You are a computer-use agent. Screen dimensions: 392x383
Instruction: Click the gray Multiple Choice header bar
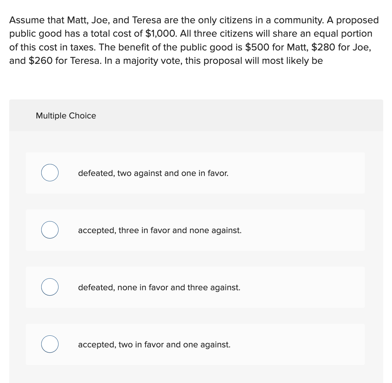tap(196, 115)
